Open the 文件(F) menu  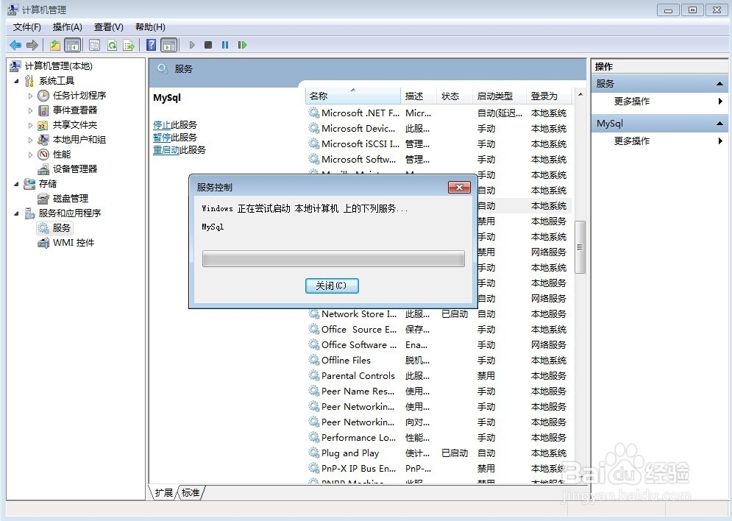[x=27, y=27]
